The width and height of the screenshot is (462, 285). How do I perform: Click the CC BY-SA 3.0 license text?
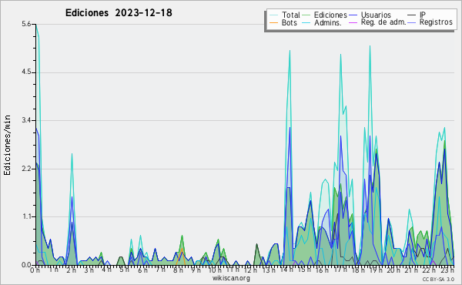pyautogui.click(x=438, y=279)
